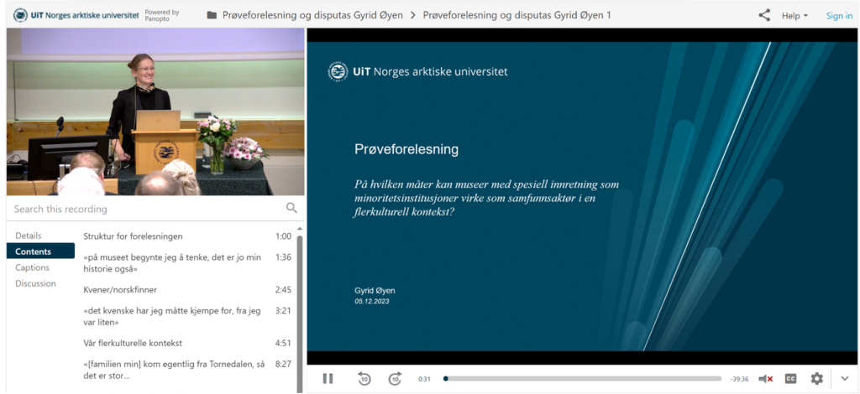Jump to Kvener/norskfinner chapter
The image size is (860, 394).
120,289
